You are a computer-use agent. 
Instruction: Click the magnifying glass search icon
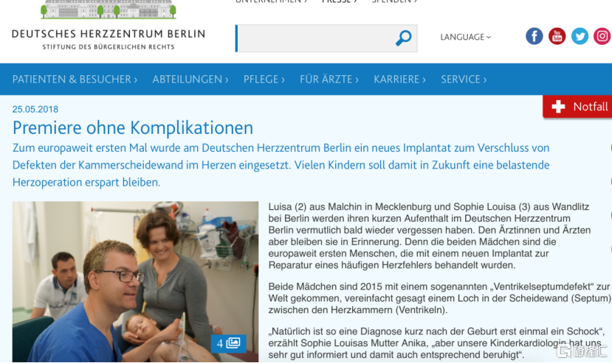click(403, 38)
